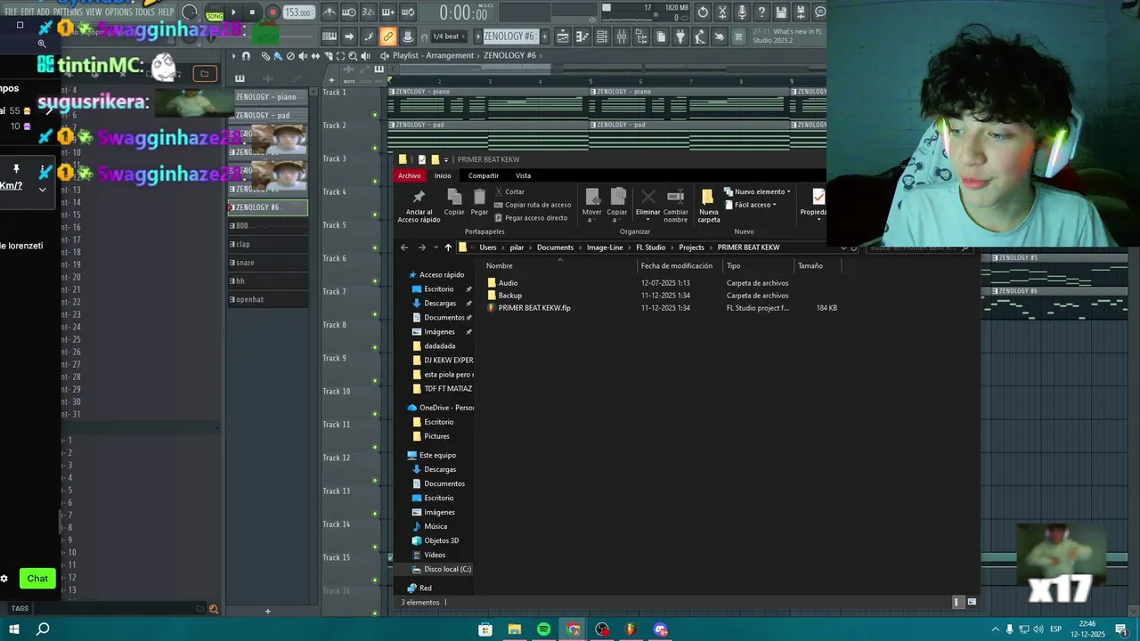Screen dimensions: 1140x641
Task: Mute Track 2 via its green dot
Action: point(375,148)
